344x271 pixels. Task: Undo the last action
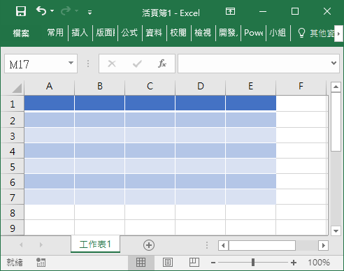[x=41, y=11]
